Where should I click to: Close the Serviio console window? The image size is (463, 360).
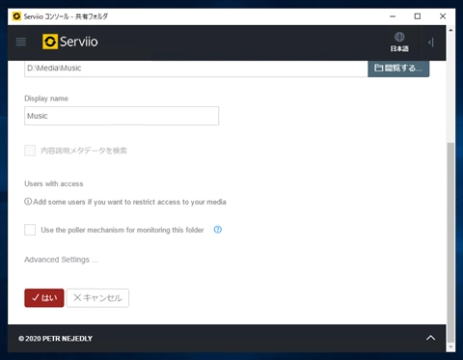[x=443, y=16]
